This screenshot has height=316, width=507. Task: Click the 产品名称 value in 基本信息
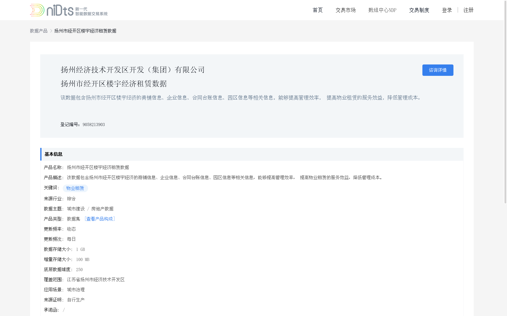tap(98, 167)
